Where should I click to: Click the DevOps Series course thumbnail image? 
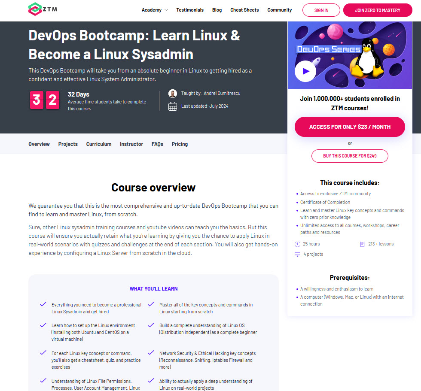(350, 55)
